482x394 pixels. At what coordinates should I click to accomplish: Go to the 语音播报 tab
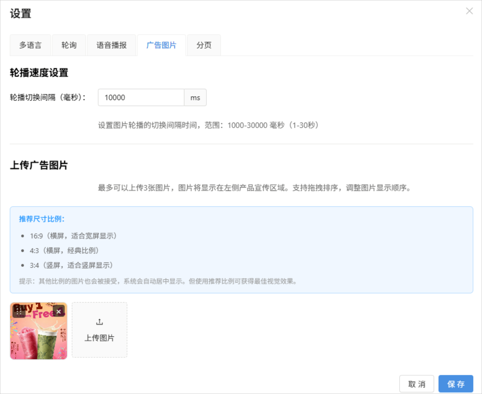[112, 45]
